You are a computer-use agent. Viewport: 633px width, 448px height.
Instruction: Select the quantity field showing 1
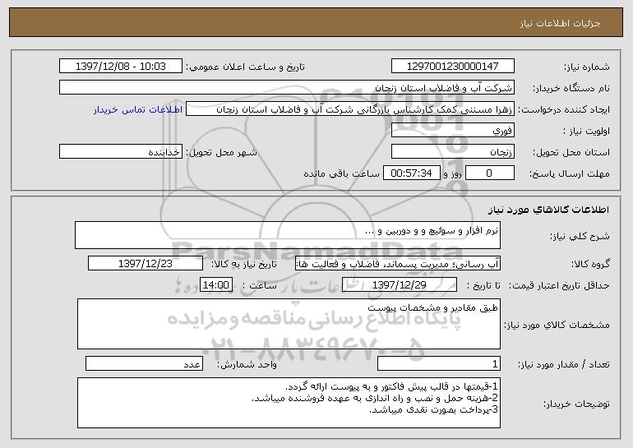439,363
